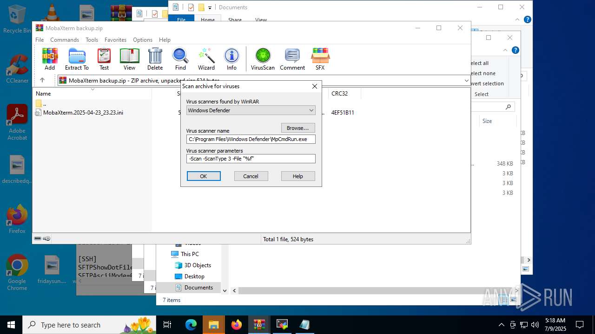595x334 pixels.
Task: Click the View file icon
Action: click(x=129, y=59)
